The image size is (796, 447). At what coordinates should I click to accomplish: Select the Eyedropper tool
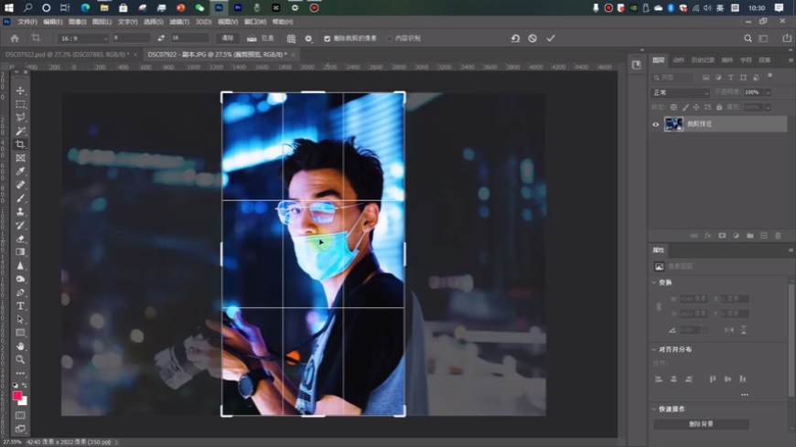click(x=20, y=172)
